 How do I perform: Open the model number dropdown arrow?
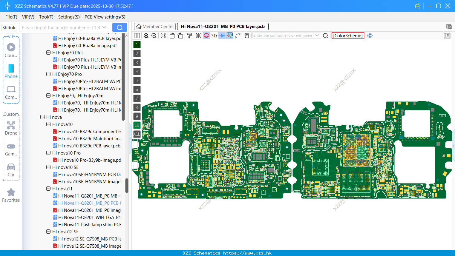point(104,27)
